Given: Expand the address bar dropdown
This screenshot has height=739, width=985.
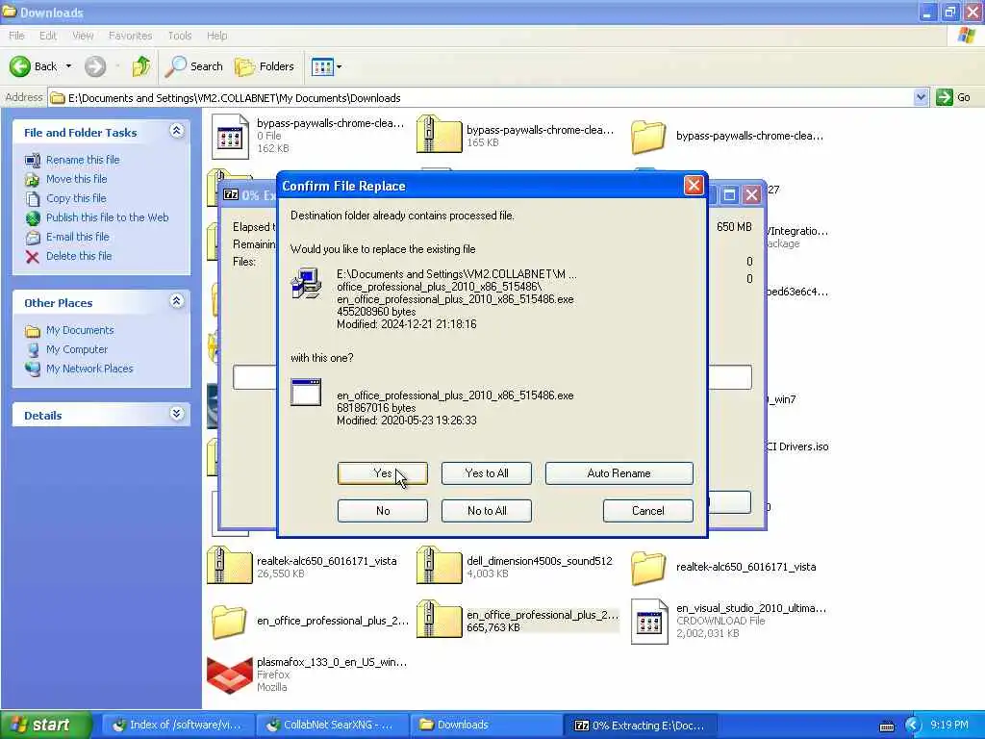Looking at the screenshot, I should pos(921,97).
